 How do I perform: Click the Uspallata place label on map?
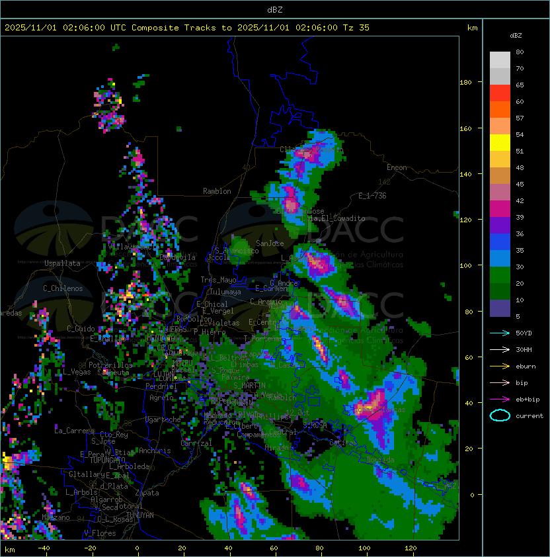coord(62,263)
